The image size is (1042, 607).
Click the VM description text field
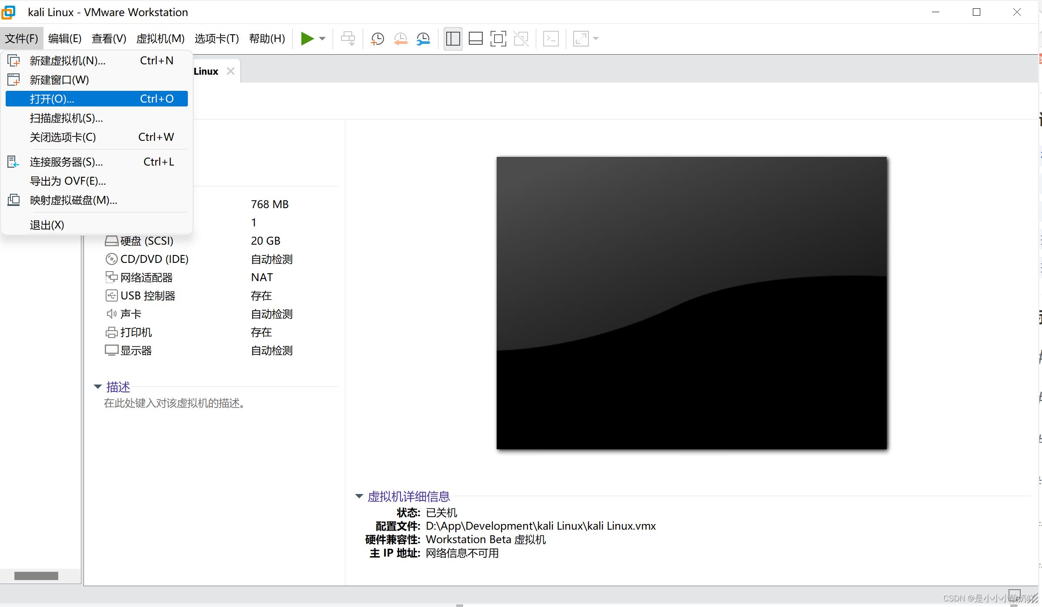(x=174, y=403)
